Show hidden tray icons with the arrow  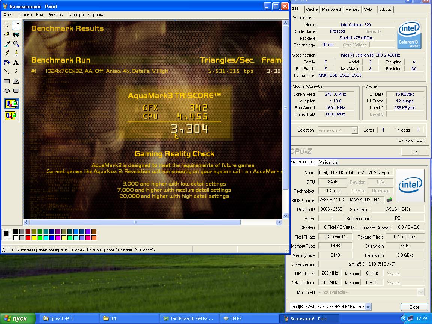tap(403, 318)
